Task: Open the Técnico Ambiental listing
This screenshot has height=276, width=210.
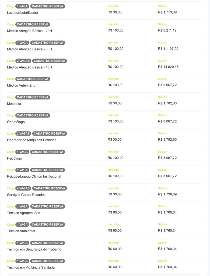Action: (x=21, y=231)
